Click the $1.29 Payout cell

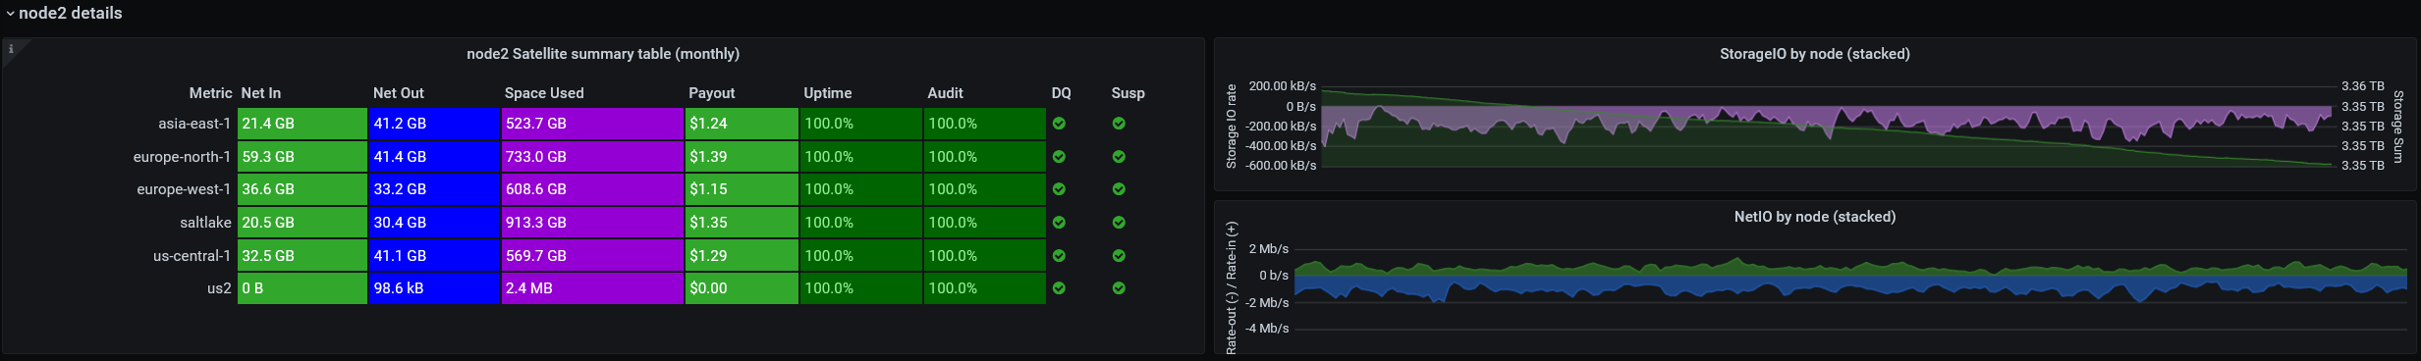[x=742, y=256]
